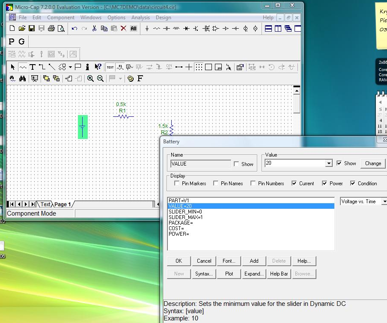Open the Voltage vs. Time dropdown
387x323 pixels.
tap(384, 202)
